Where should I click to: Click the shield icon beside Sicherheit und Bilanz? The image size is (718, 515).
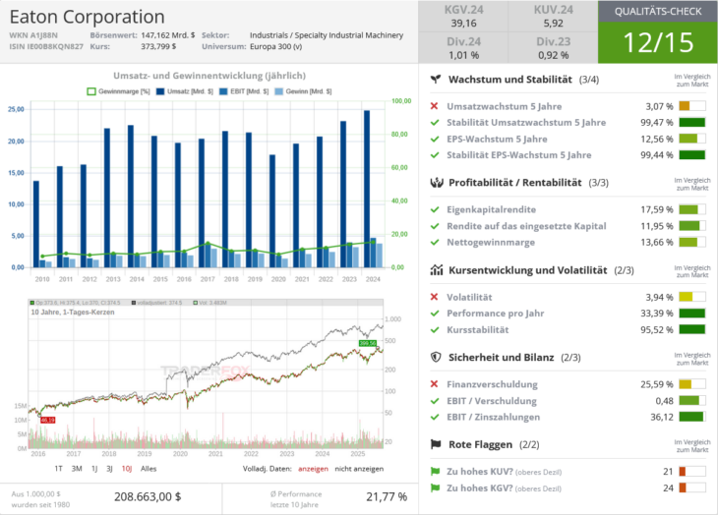pyautogui.click(x=436, y=357)
